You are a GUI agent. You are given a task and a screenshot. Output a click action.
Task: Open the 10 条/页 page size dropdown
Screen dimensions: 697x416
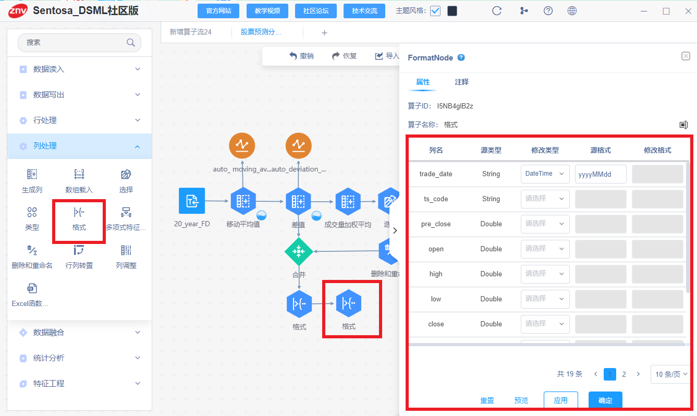pos(671,374)
